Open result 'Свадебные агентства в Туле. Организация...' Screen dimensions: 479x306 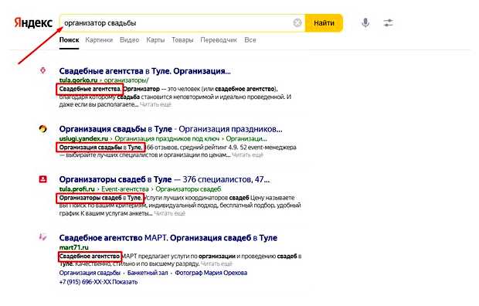144,71
